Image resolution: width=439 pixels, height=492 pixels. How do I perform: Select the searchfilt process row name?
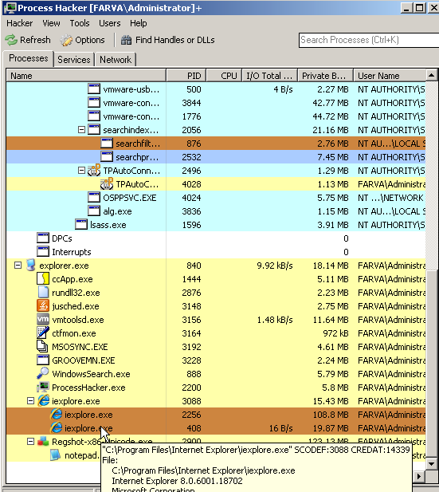pos(138,144)
